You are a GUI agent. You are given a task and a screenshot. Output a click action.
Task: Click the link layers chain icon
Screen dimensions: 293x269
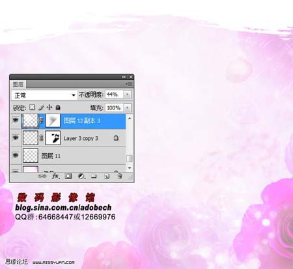click(x=42, y=176)
